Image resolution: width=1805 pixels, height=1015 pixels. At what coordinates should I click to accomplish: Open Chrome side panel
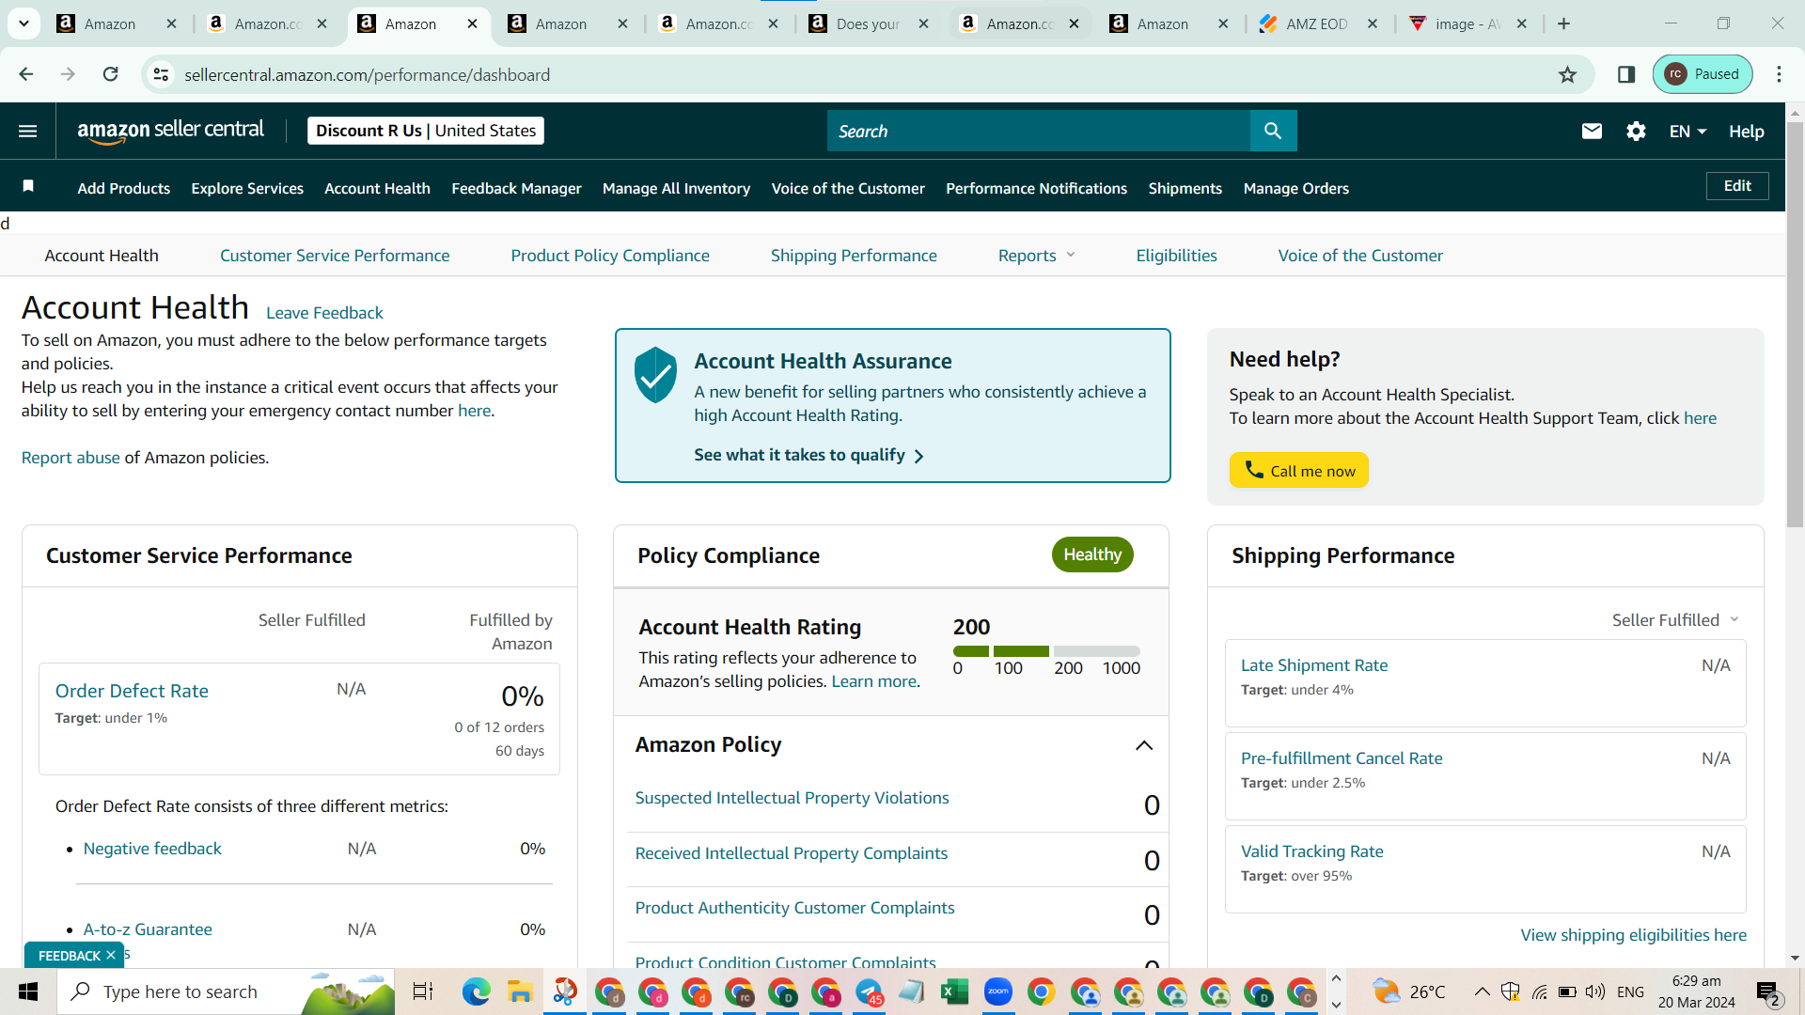click(x=1626, y=74)
